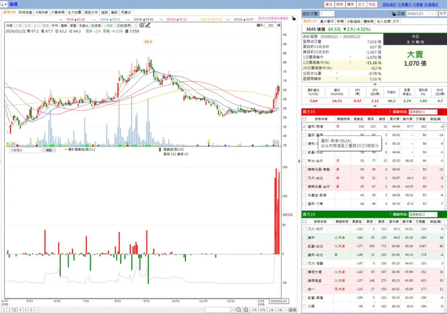The height and width of the screenshot is (314, 447).
Task: Switch to the 分點K線 tab
Action: (42, 13)
